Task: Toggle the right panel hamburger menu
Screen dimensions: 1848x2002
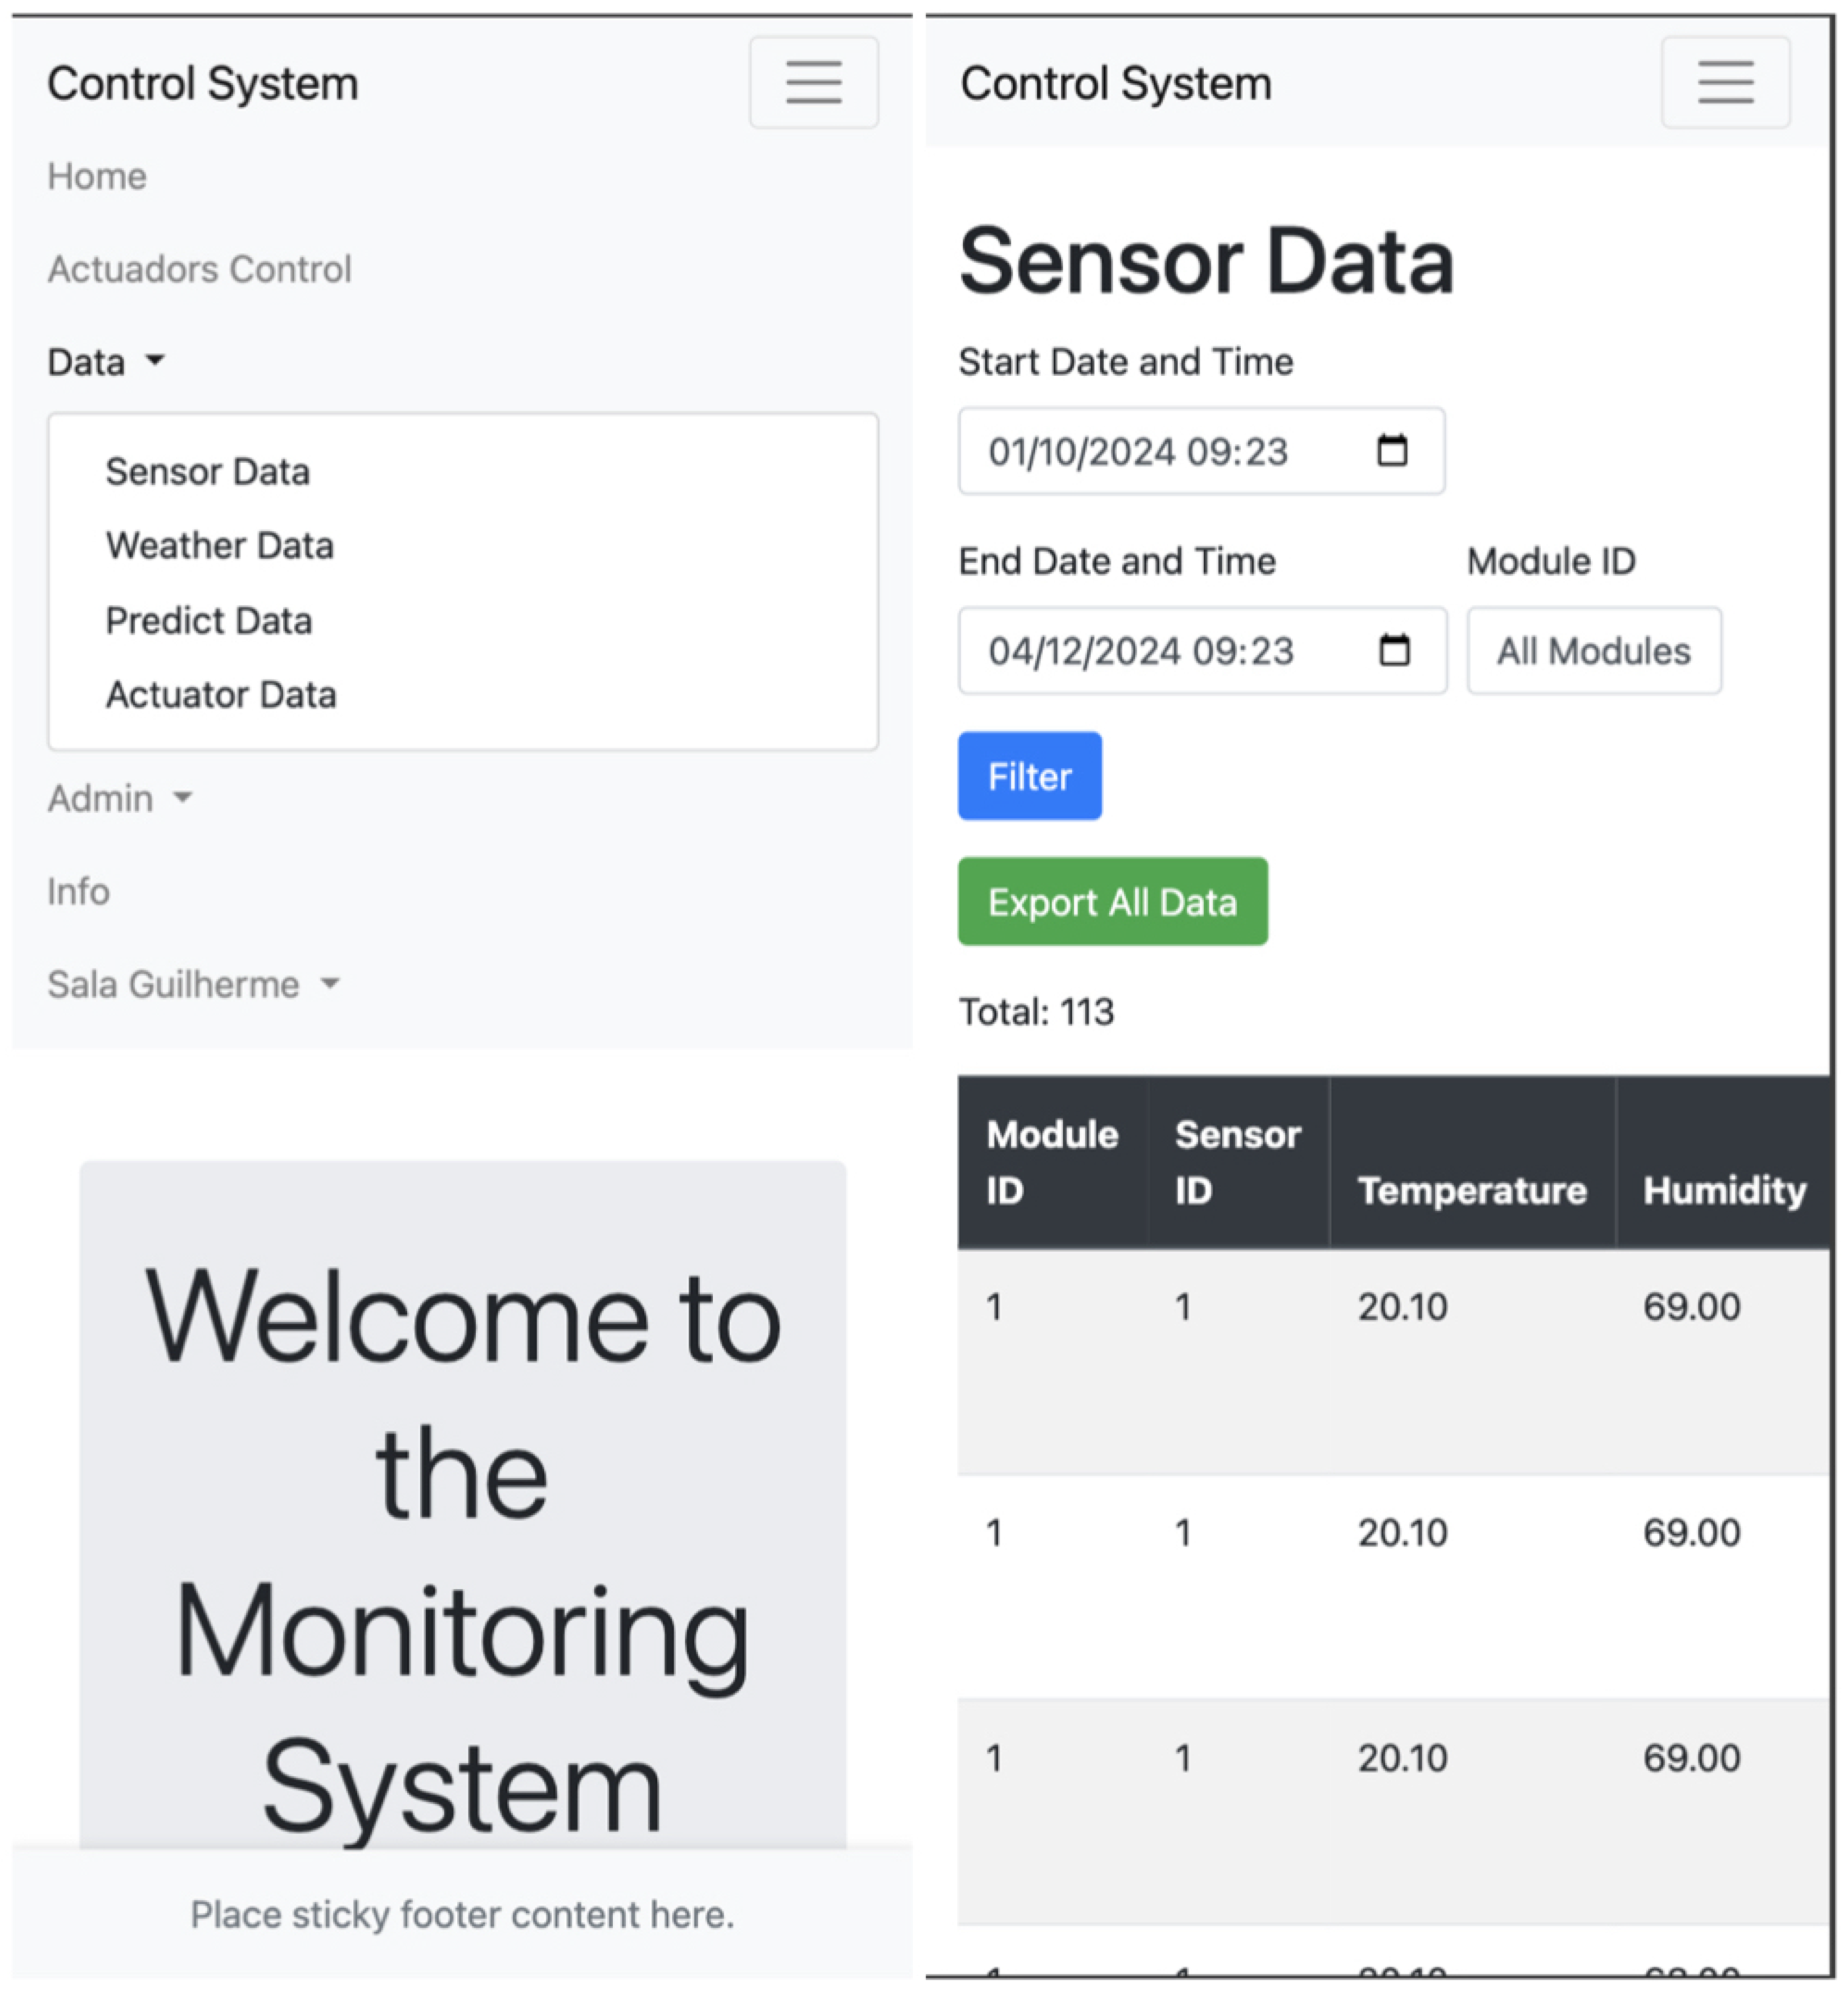Action: click(x=1725, y=82)
